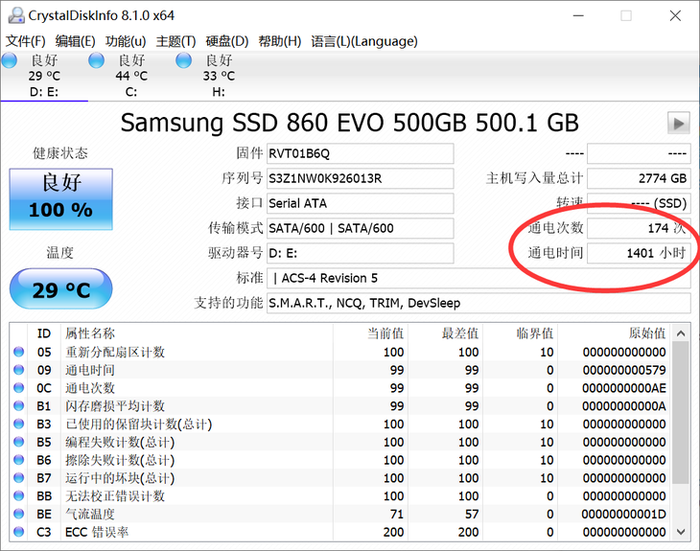This screenshot has width=700, height=551.
Task: Click the scroll up arrow of attribute list
Action: [x=681, y=333]
